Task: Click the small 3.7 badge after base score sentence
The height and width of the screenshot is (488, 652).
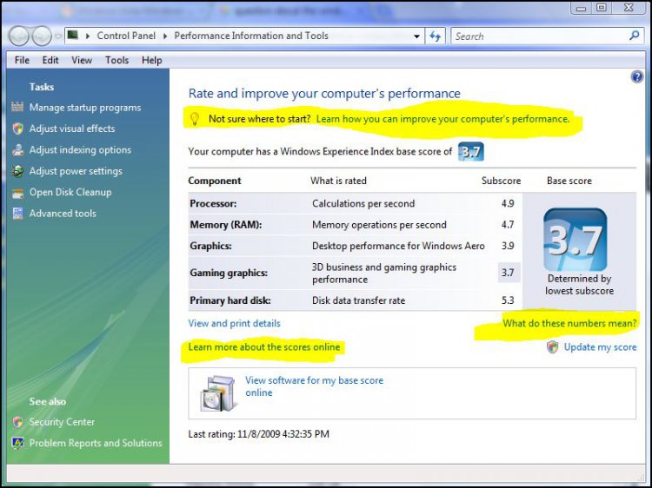Action: pyautogui.click(x=470, y=152)
